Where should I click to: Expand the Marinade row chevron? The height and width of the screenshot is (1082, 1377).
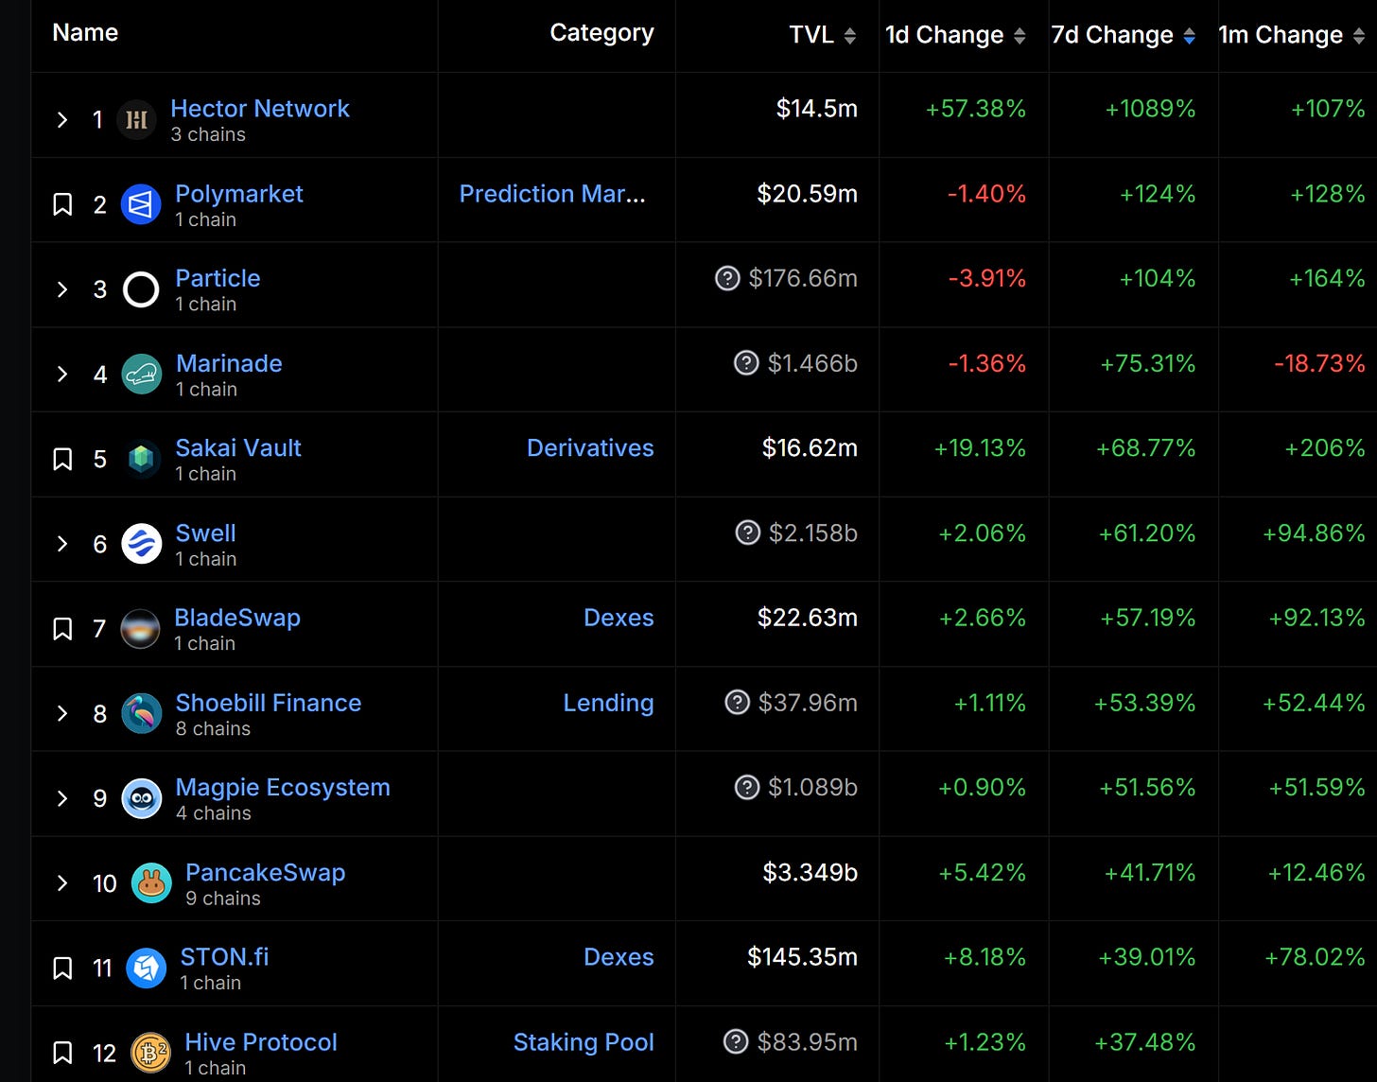point(62,375)
